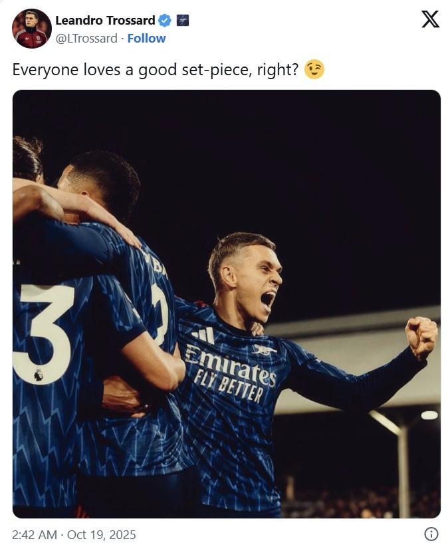Viewport: 448px width, 543px height.
Task: Open the 2:42 AM Oct 19, 2025 timestamp
Action: 74,534
